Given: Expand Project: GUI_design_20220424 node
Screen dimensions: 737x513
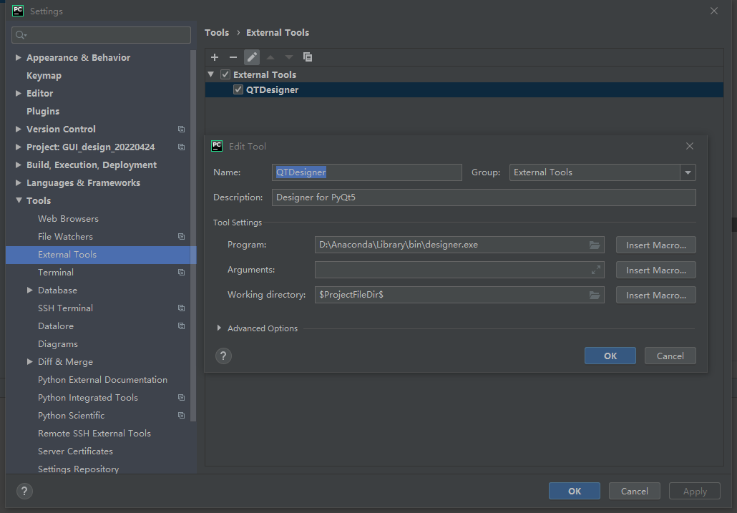Looking at the screenshot, I should tap(19, 147).
